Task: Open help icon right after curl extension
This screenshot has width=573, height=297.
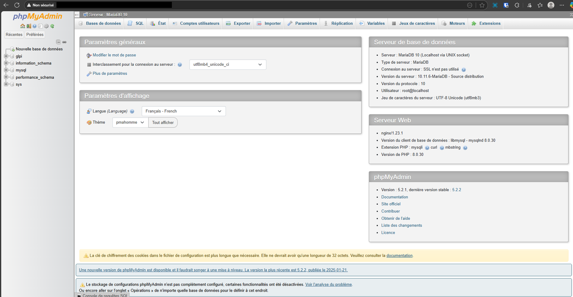Action: click(442, 148)
